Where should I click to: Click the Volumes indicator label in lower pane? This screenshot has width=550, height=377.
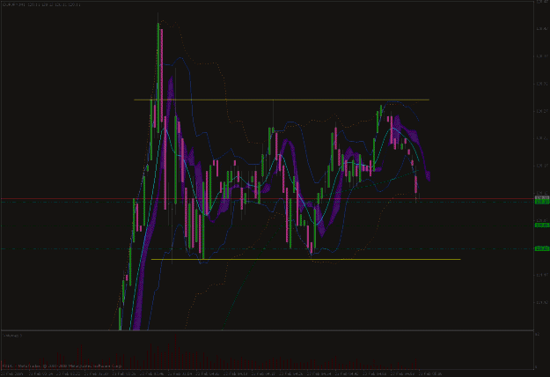(x=13, y=336)
